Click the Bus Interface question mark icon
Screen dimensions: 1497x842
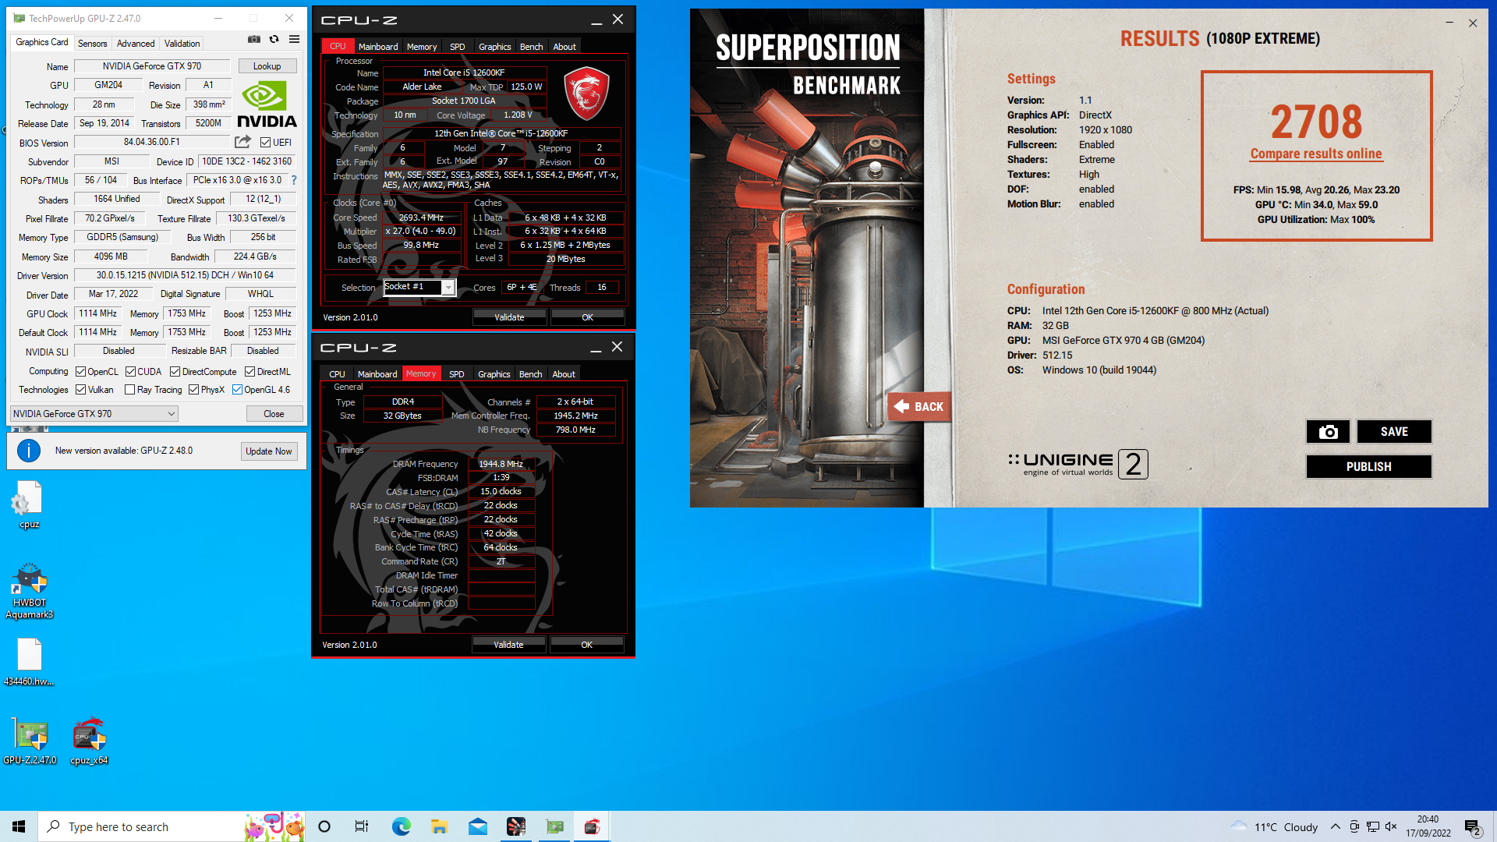(294, 180)
